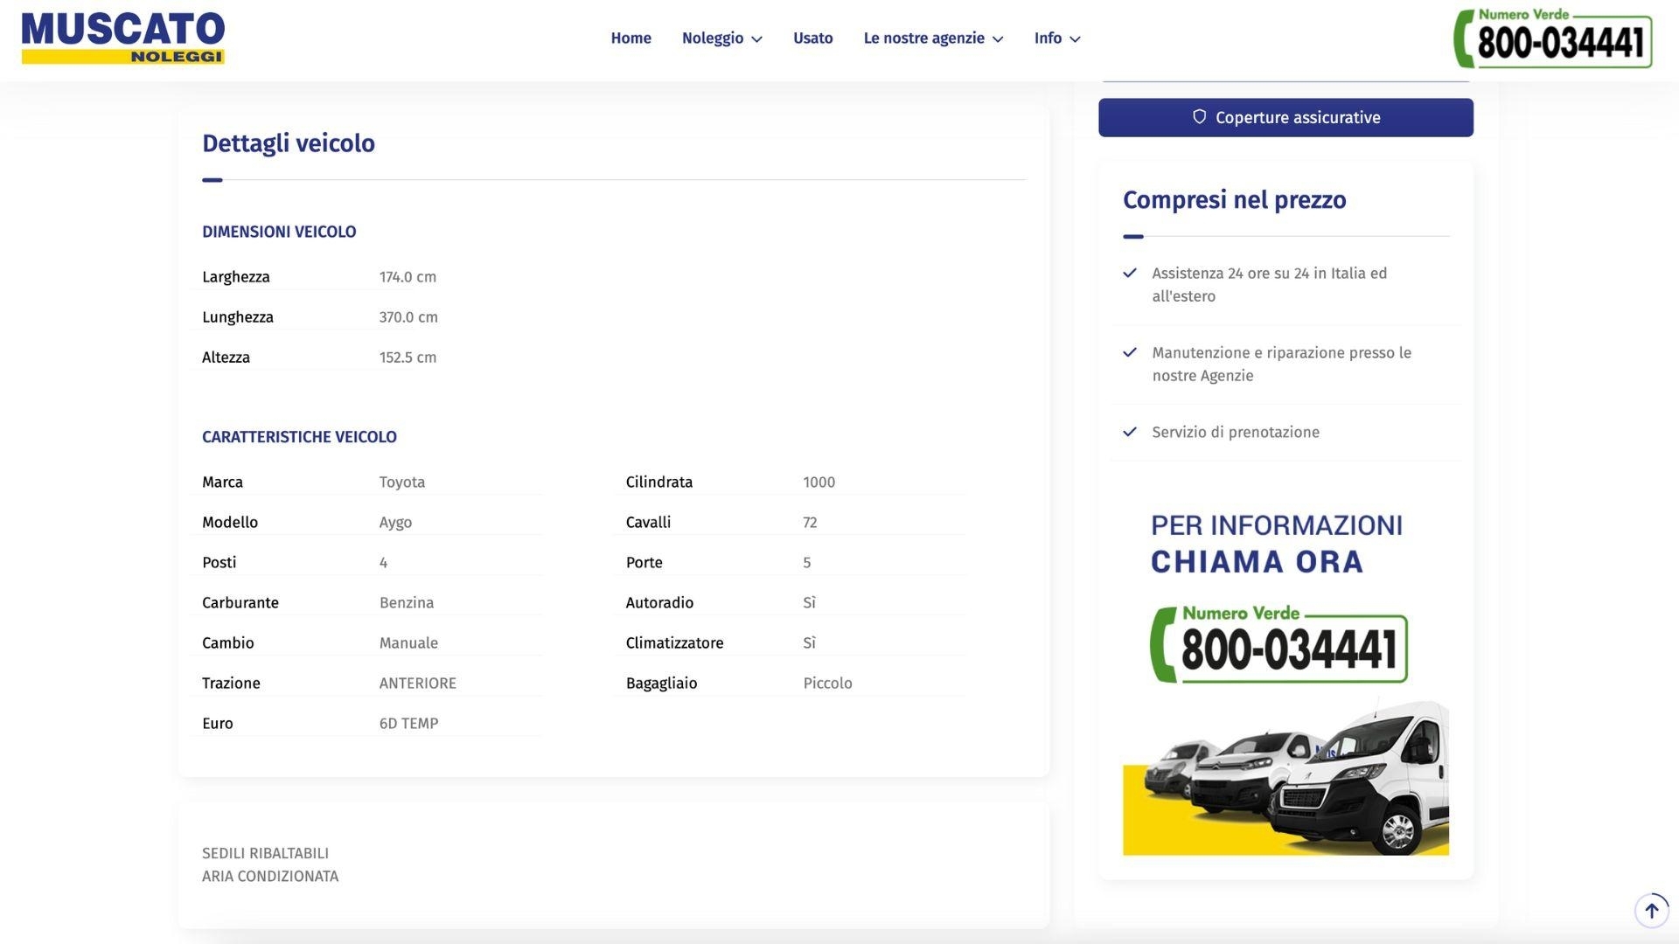Select the Trazione label
This screenshot has height=944, width=1679.
(x=231, y=684)
